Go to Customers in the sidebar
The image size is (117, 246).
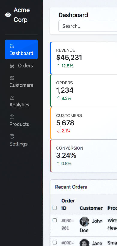21,81
